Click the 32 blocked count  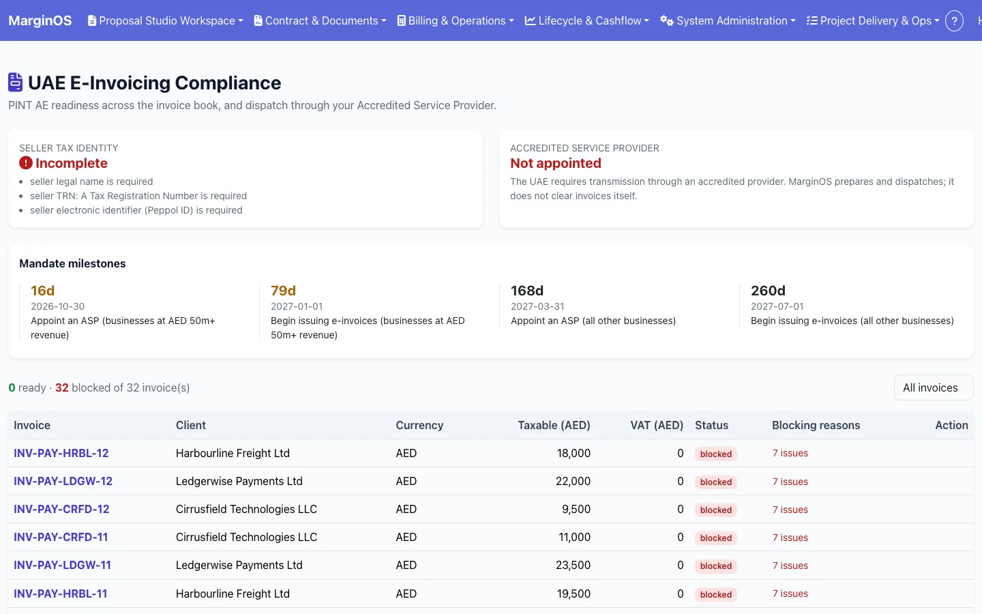(62, 388)
